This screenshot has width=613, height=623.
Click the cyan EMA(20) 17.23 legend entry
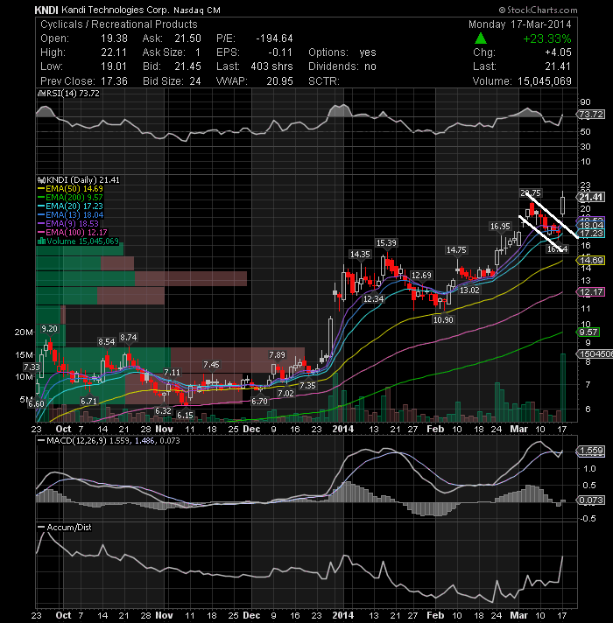[x=70, y=206]
